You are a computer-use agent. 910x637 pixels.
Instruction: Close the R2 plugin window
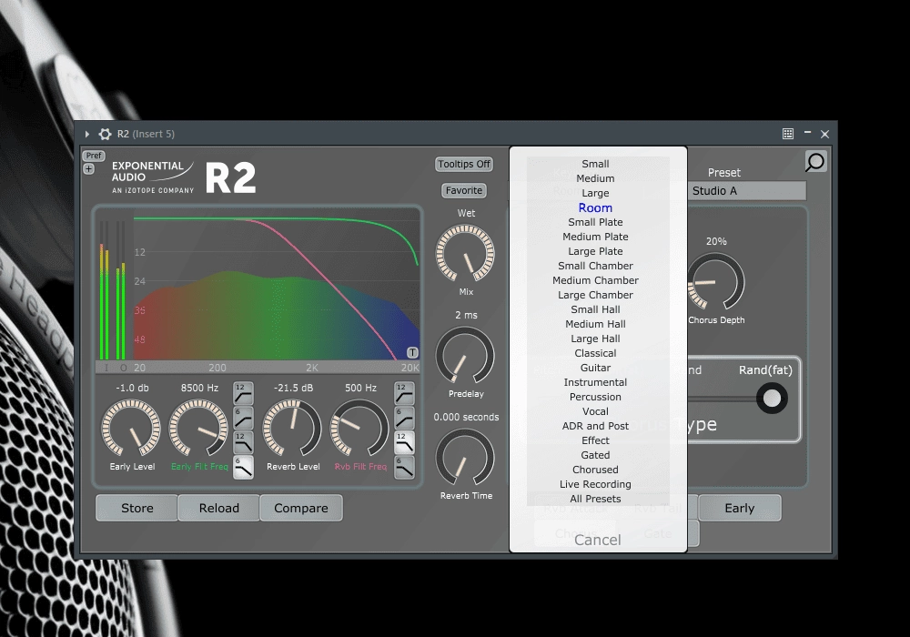click(824, 134)
